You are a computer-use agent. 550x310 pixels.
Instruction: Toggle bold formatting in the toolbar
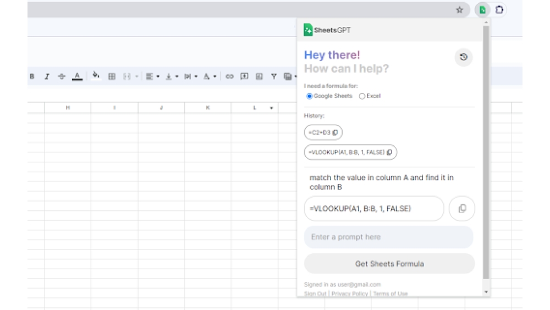click(32, 76)
